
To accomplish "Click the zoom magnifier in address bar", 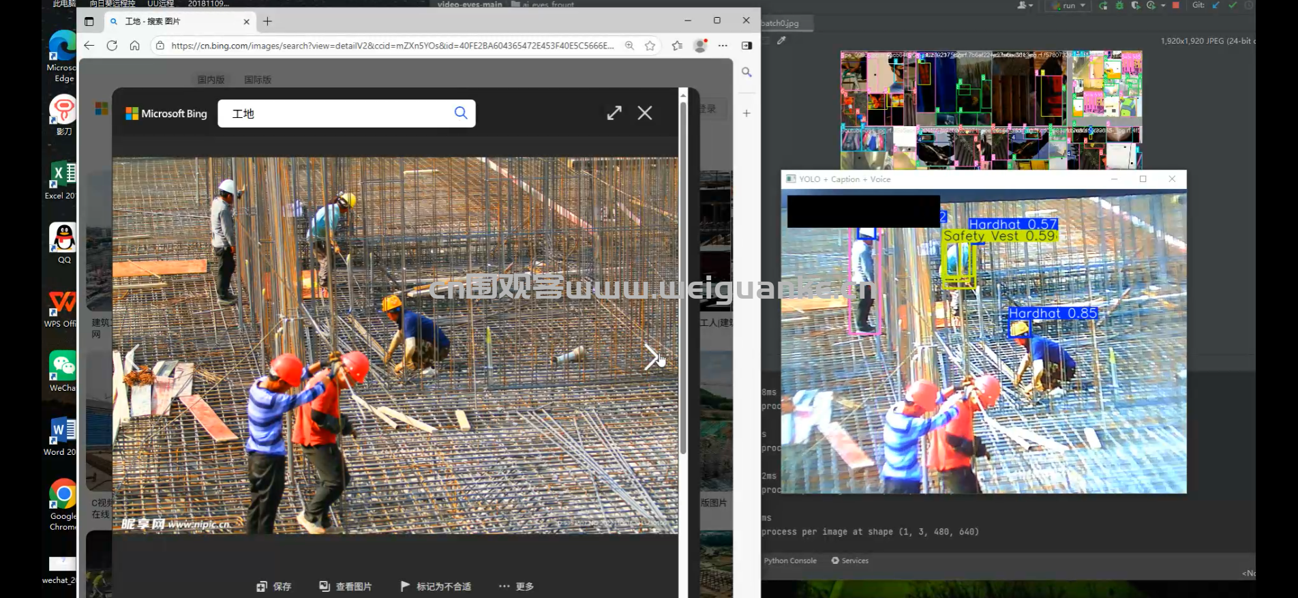I will [x=629, y=46].
